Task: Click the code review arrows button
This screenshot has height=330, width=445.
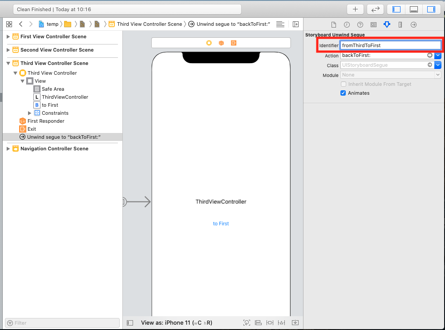Action: [x=375, y=9]
